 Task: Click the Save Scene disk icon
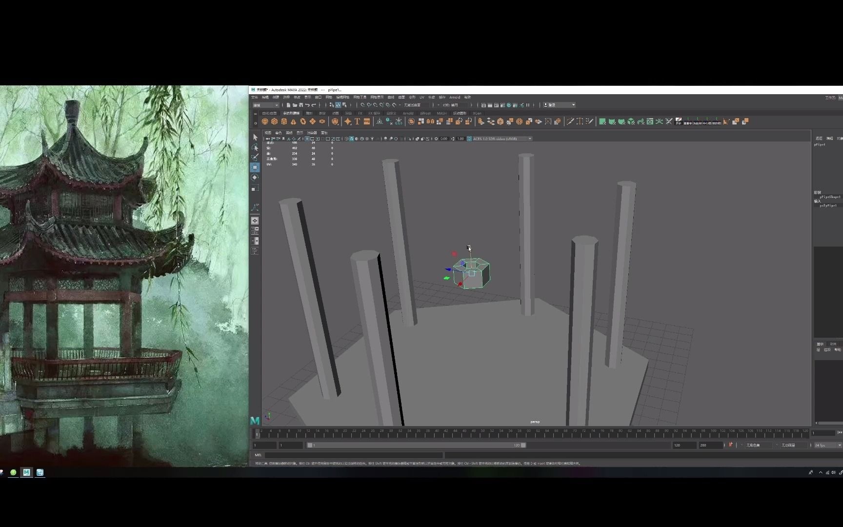[x=301, y=105]
